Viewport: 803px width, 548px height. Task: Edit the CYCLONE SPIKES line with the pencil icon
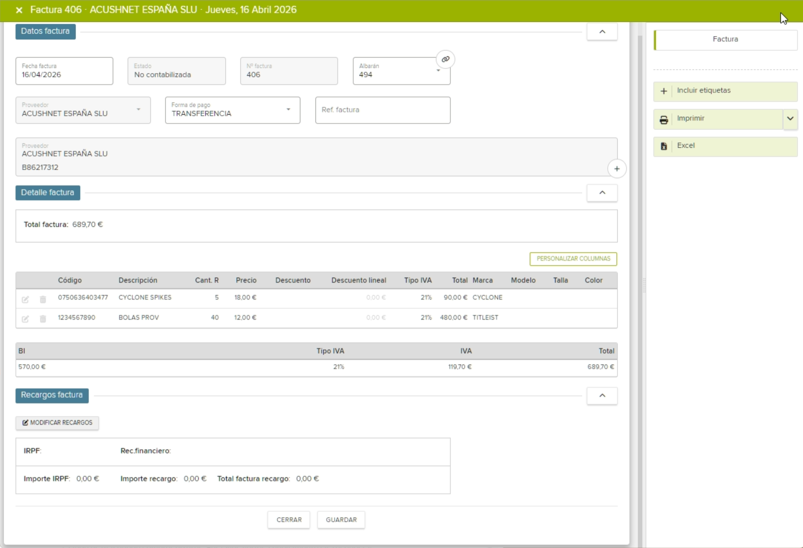click(25, 299)
